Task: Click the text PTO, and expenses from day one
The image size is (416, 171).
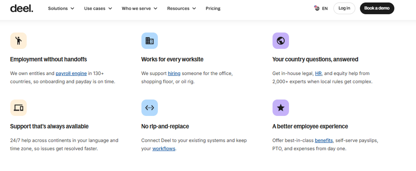Action: [309, 149]
